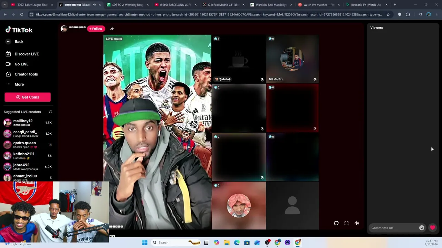Switch to Watch live matches tab
Image resolution: width=442 pixels, height=248 pixels.
[319, 5]
